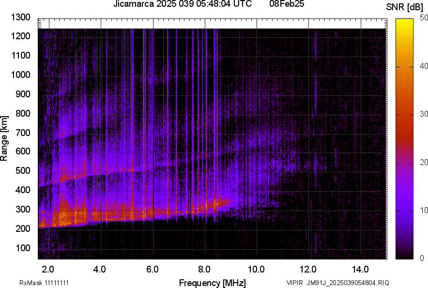428x288 pixels.
Task: Click the colorbar tick label 40
Action: [423, 66]
